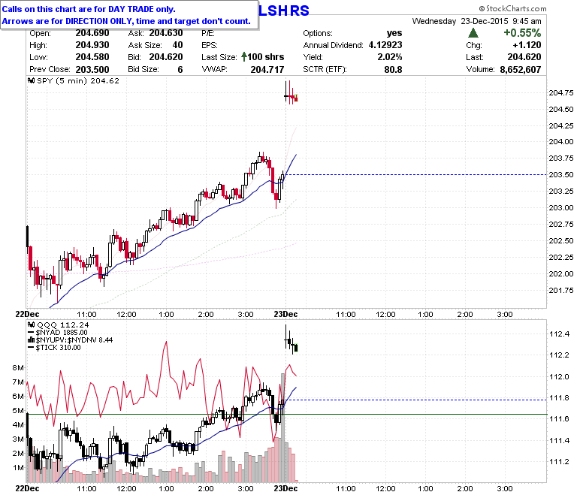
Task: Click the '$NYAD 1885.00' legend text
Action: click(62, 333)
